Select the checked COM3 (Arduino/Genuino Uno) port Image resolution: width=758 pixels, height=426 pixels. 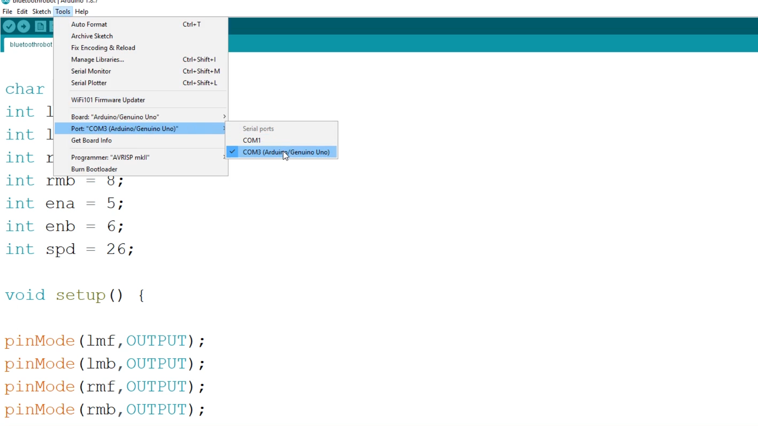click(x=286, y=152)
